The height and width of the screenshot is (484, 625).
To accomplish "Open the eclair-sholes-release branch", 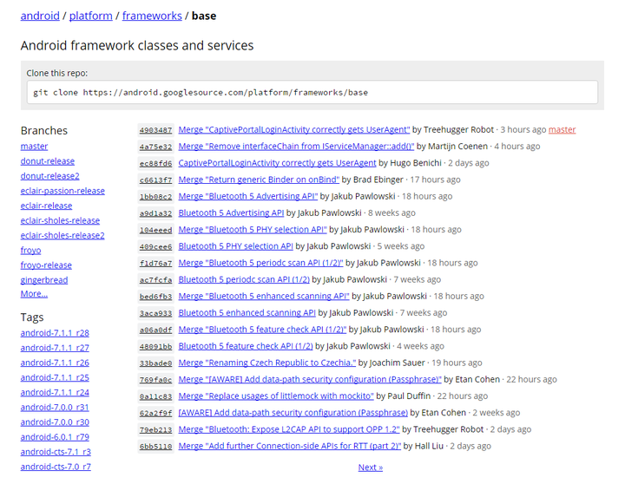I will click(60, 220).
